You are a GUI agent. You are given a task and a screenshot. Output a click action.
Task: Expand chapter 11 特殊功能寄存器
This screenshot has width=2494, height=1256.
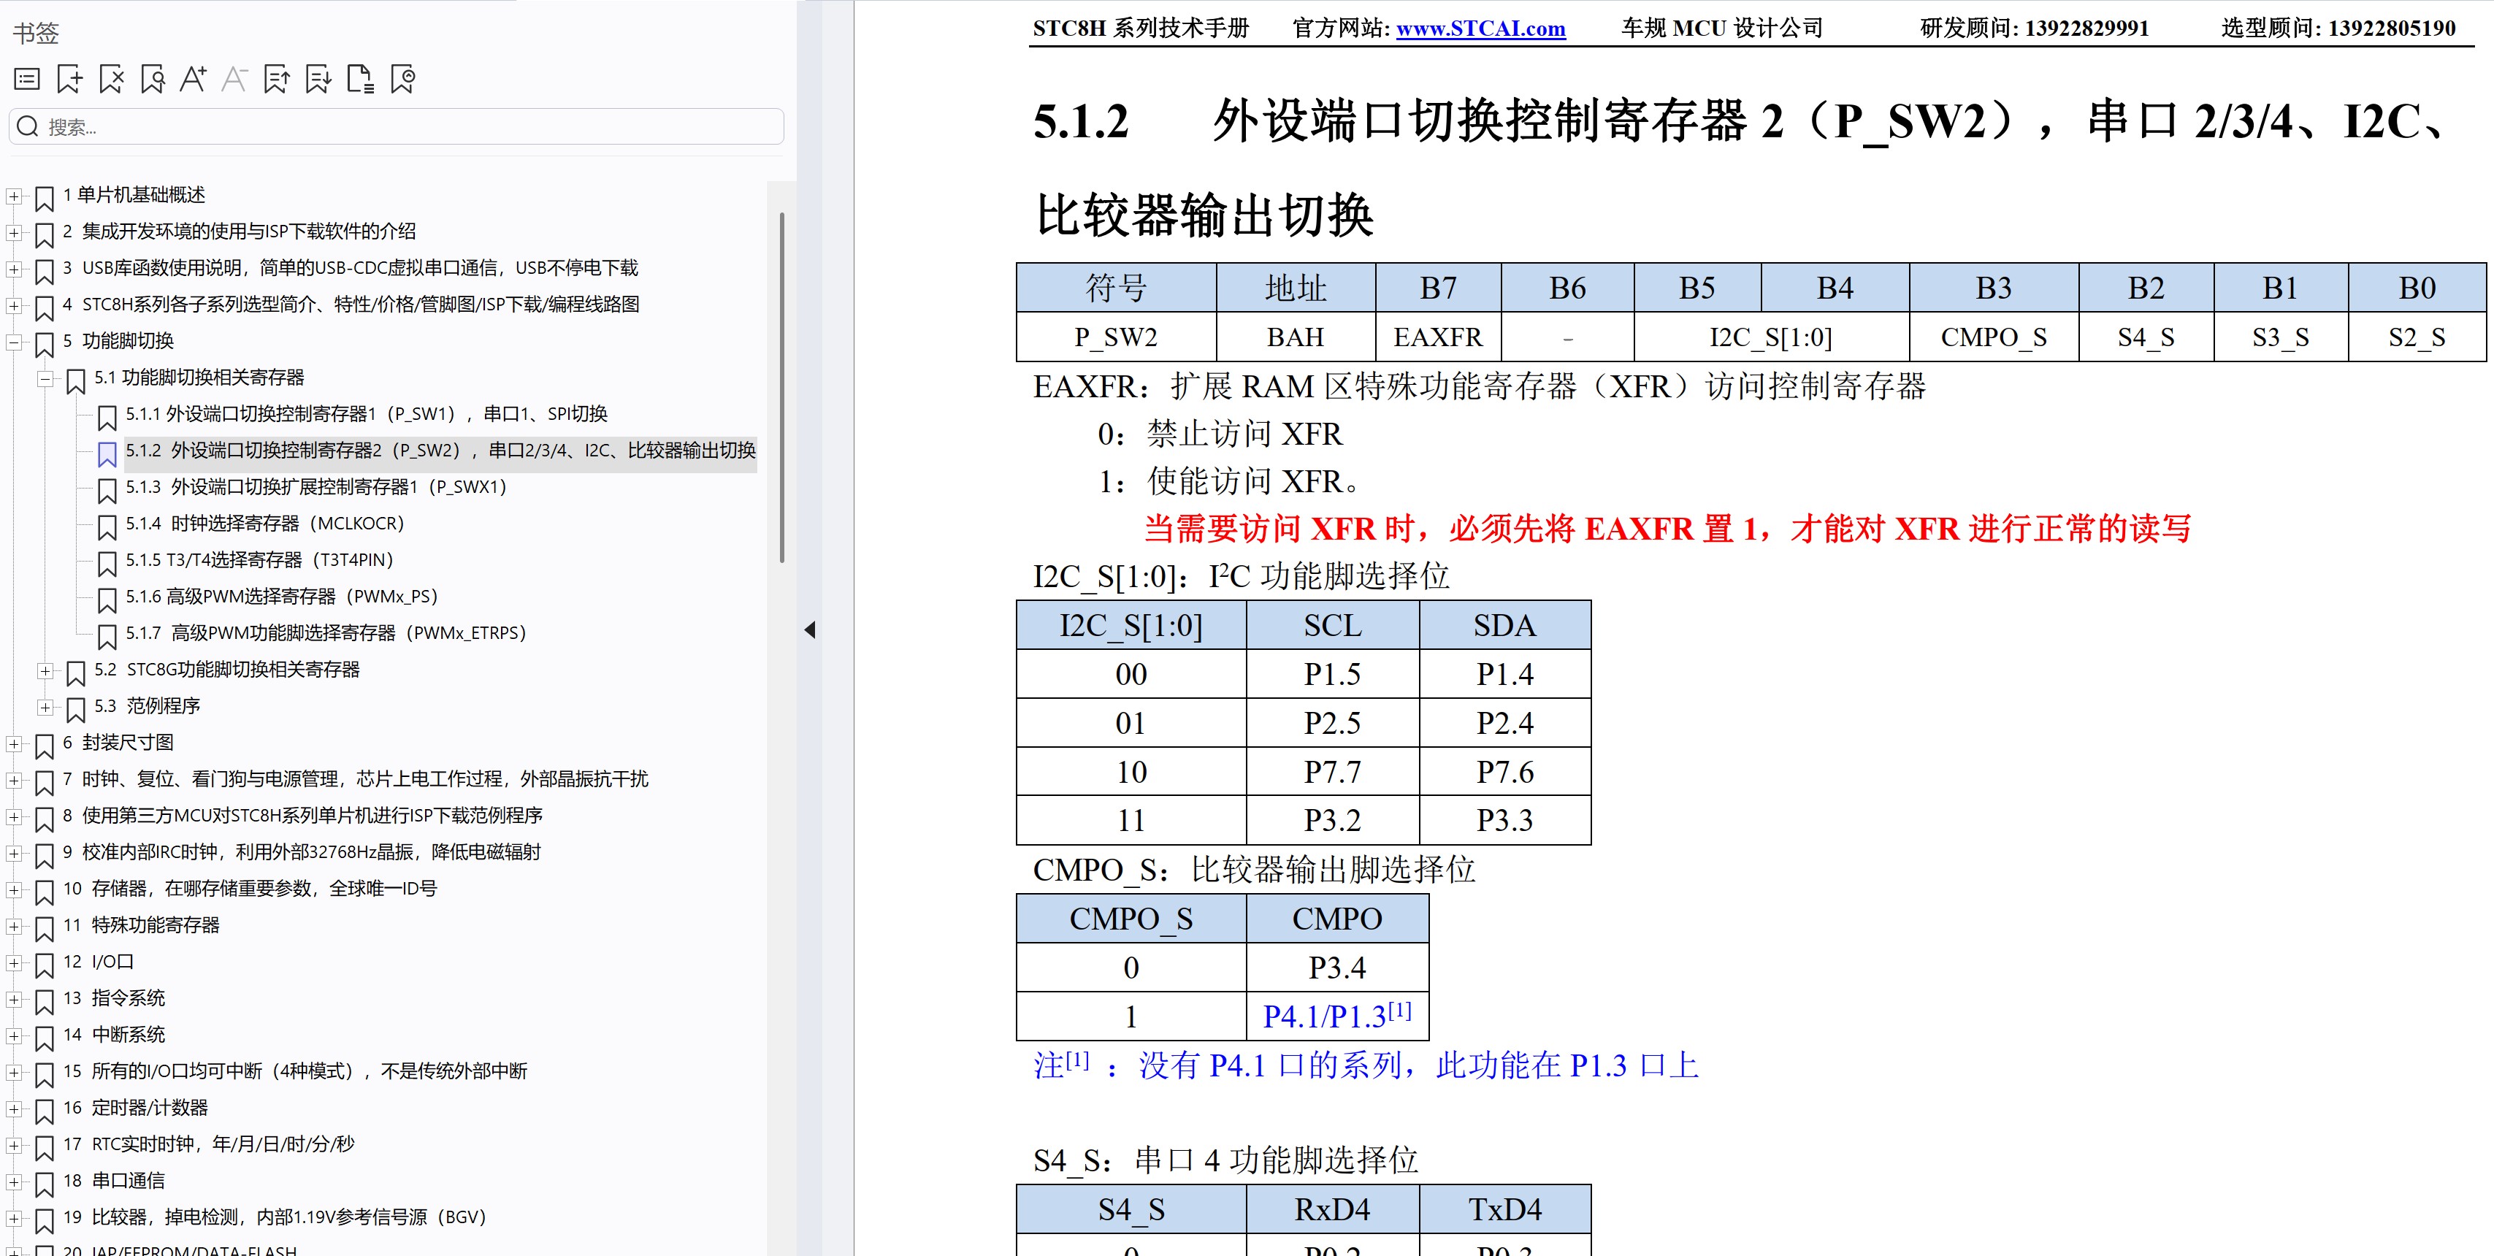pyautogui.click(x=15, y=927)
